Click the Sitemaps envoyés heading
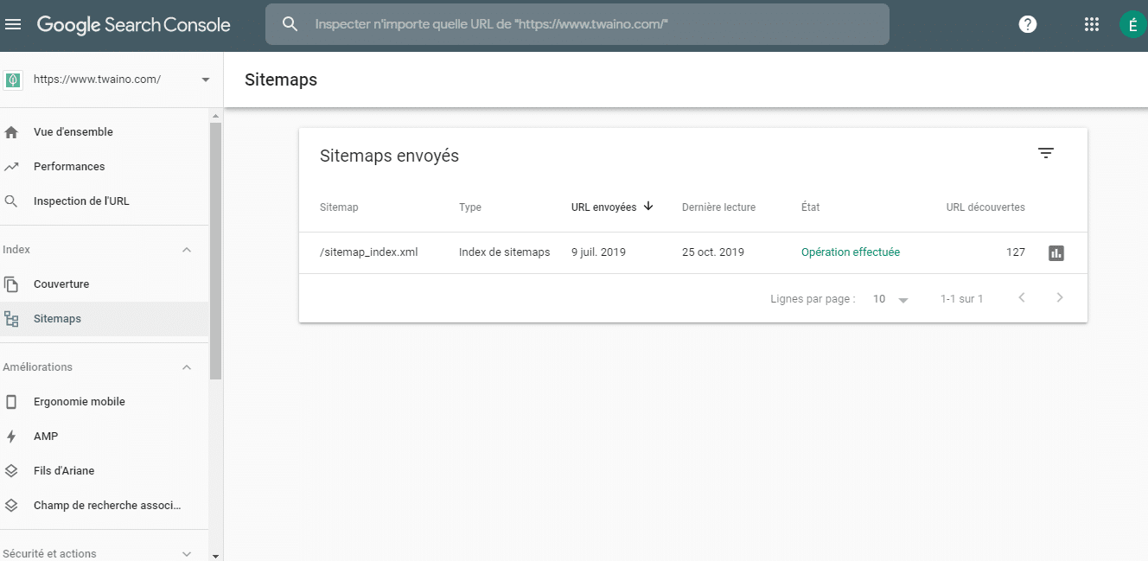 [389, 156]
